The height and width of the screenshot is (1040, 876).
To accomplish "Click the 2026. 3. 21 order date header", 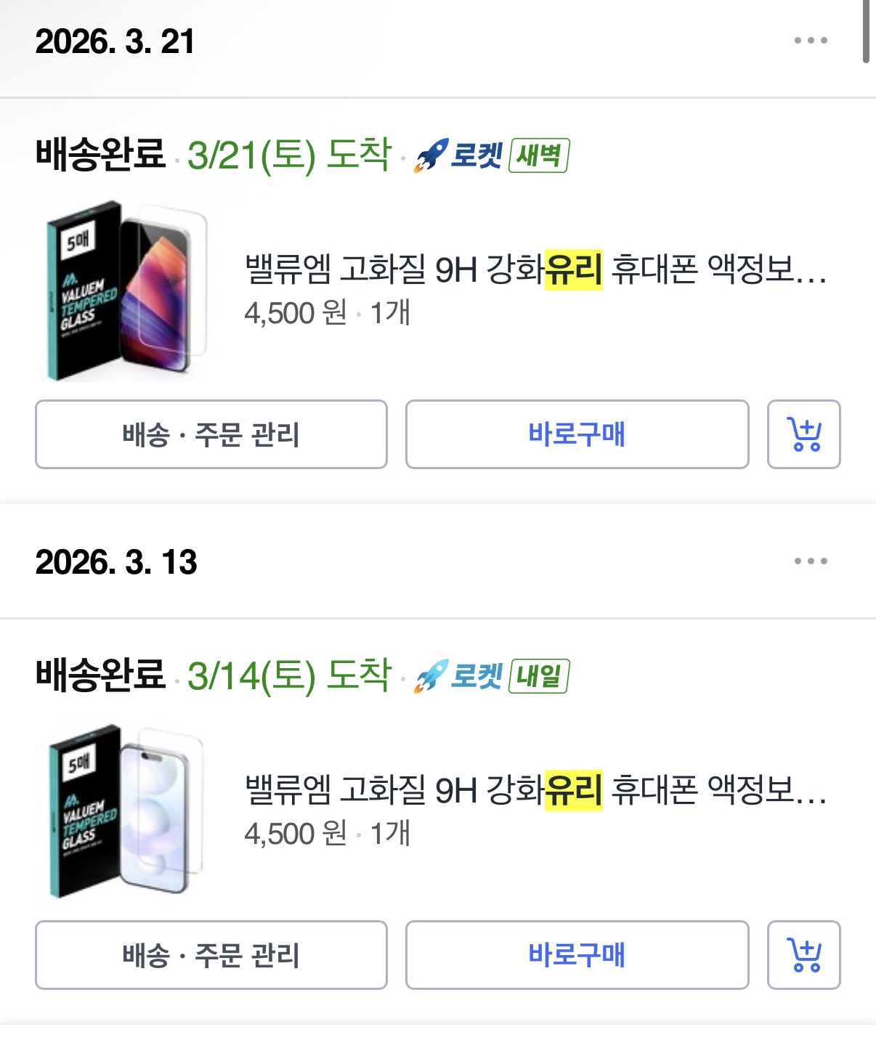I will (115, 41).
